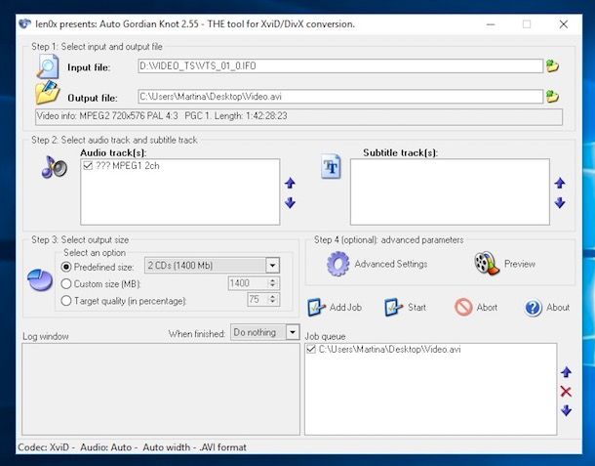Click Add Job button text
Image resolution: width=595 pixels, height=466 pixels.
pos(345,307)
